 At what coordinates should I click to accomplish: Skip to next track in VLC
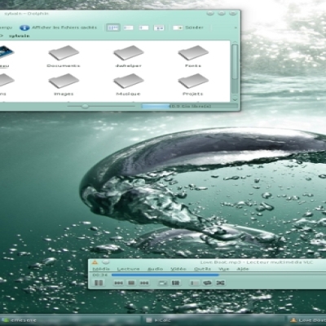pos(144,283)
